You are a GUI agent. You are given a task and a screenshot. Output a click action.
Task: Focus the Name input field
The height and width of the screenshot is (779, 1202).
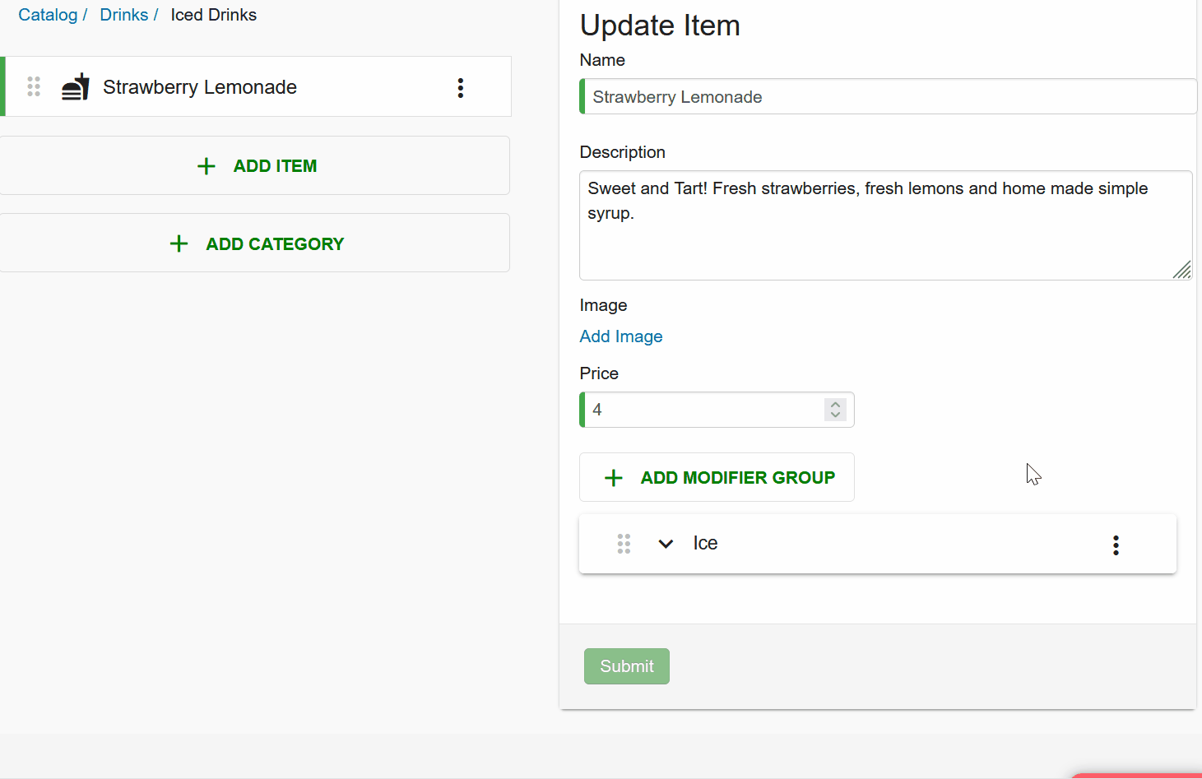(889, 97)
